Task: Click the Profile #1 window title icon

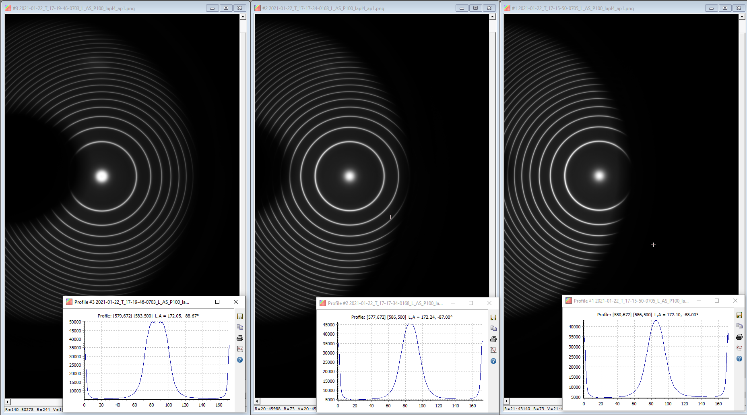Action: click(569, 301)
